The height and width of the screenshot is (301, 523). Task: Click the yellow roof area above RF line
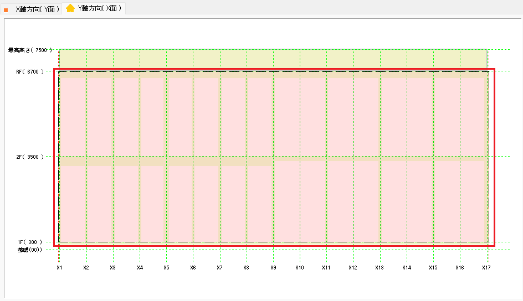click(273, 59)
